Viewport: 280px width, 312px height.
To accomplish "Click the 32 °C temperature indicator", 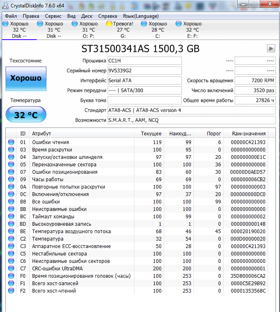I will [26, 114].
